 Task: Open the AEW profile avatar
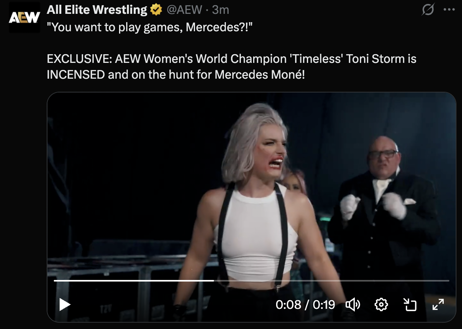25,17
